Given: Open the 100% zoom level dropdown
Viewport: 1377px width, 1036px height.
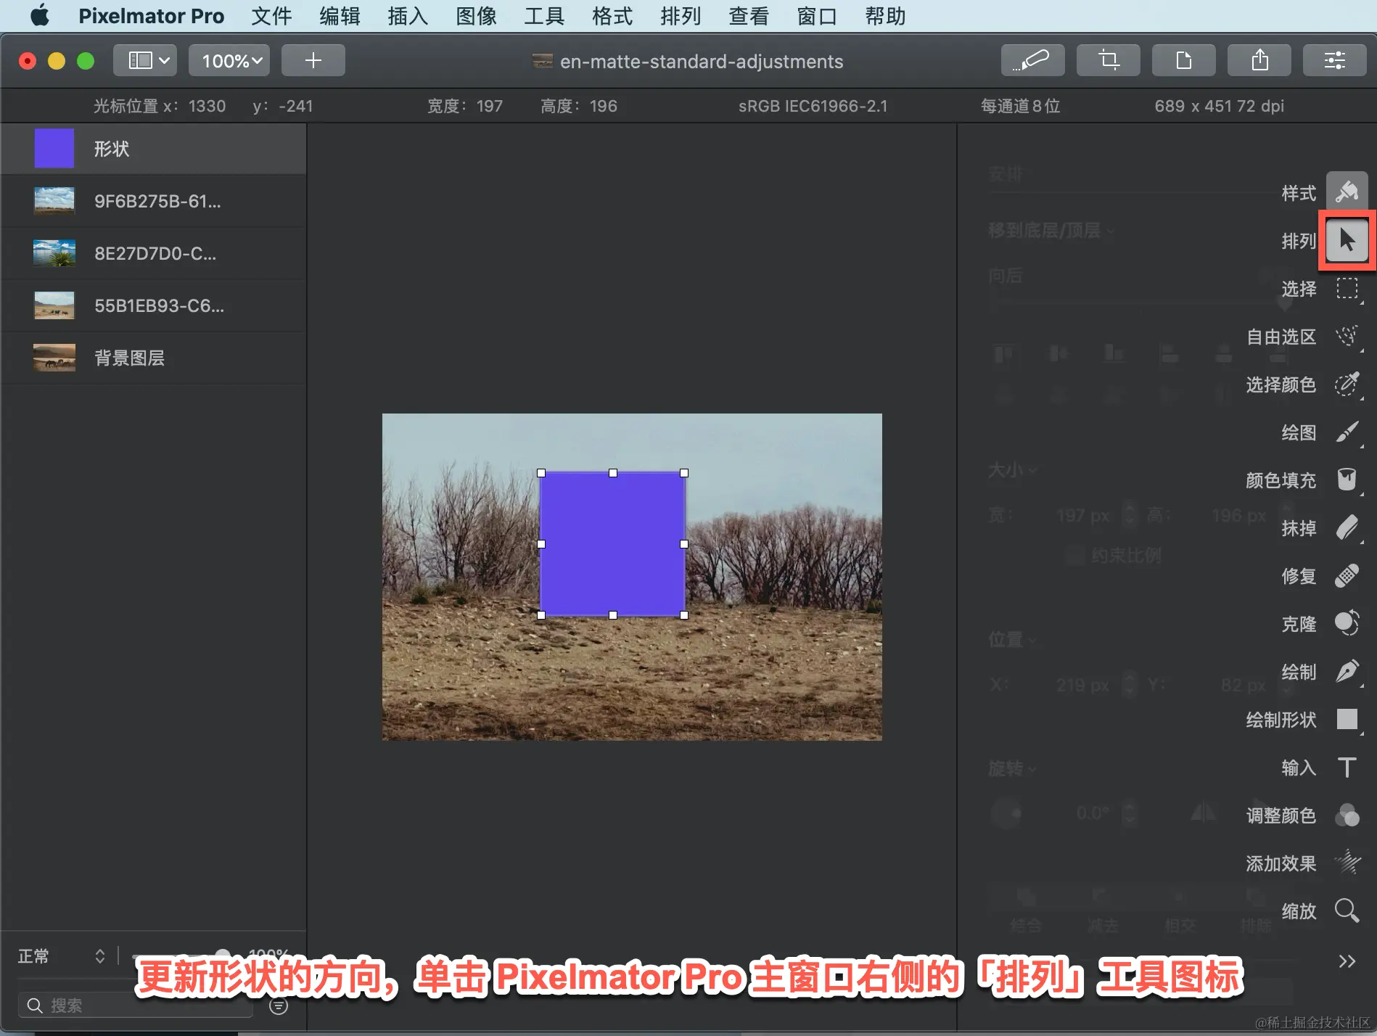Looking at the screenshot, I should pos(229,60).
